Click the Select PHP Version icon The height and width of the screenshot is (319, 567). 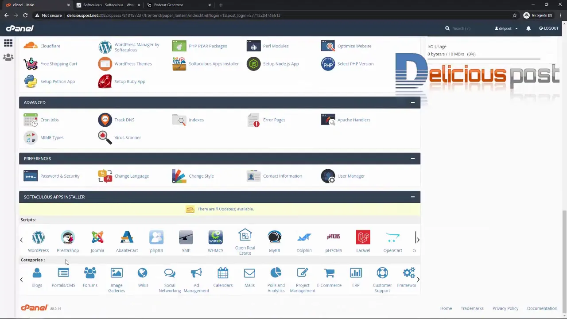pos(328,64)
